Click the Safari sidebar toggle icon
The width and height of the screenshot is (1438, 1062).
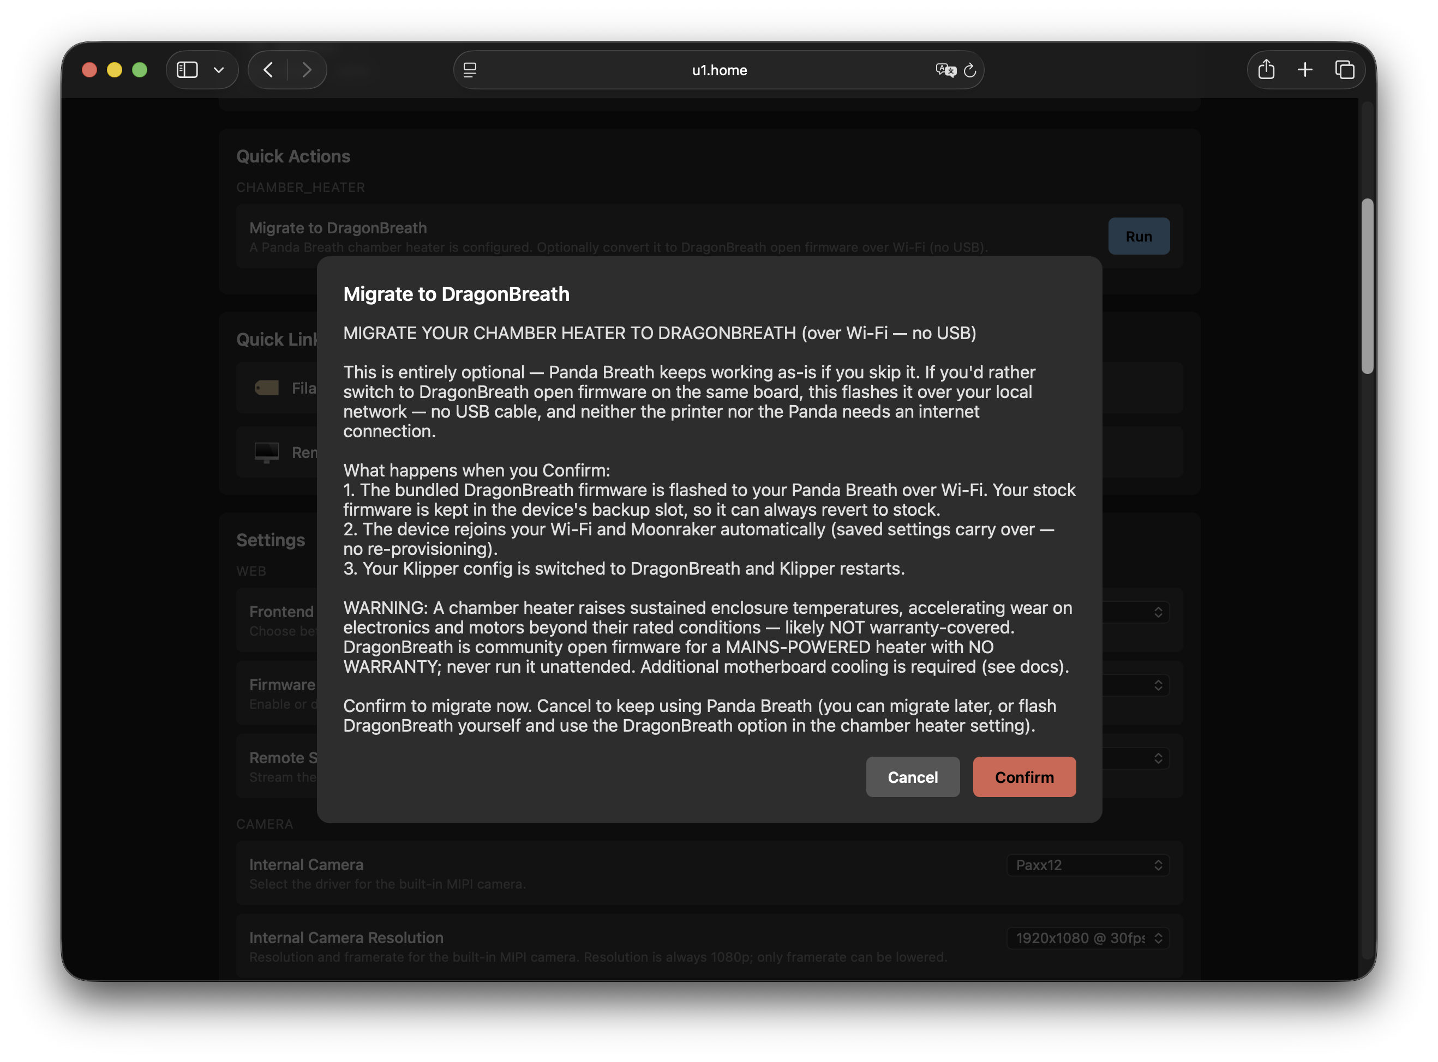point(187,69)
